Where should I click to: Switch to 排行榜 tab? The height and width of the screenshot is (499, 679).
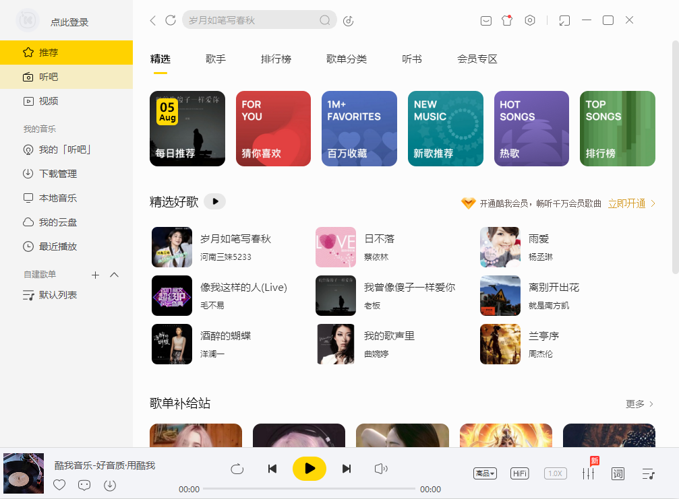276,59
